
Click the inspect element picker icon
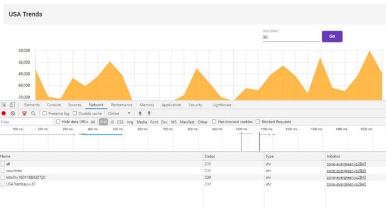[4, 105]
